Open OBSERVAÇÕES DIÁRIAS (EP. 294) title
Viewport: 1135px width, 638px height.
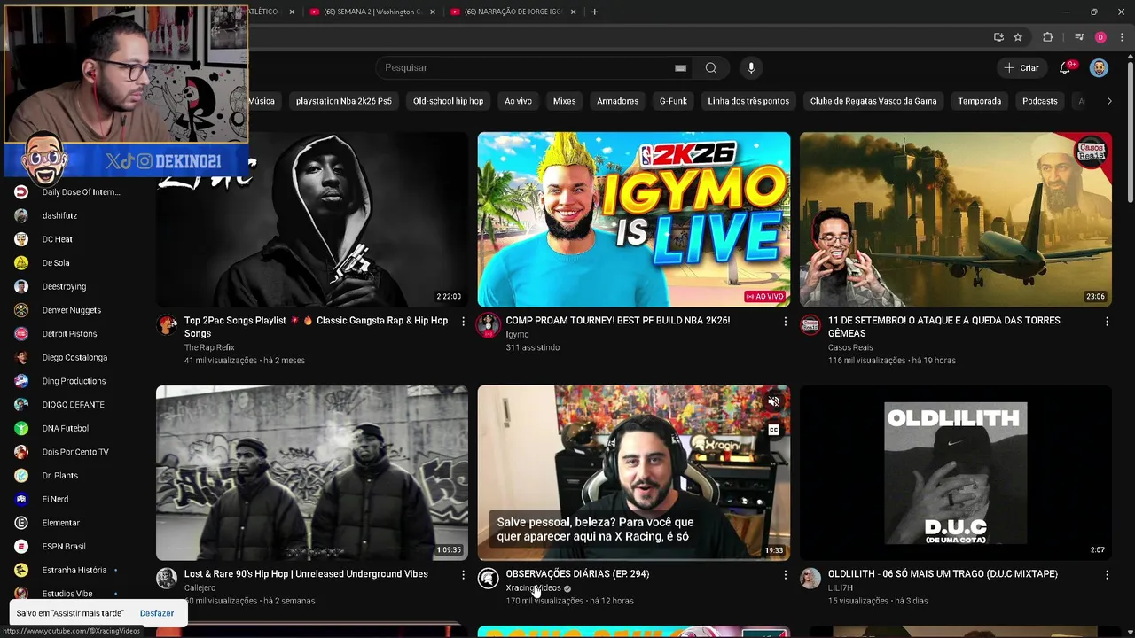coord(577,574)
